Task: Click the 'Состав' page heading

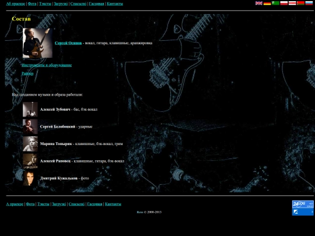Action: (22, 19)
